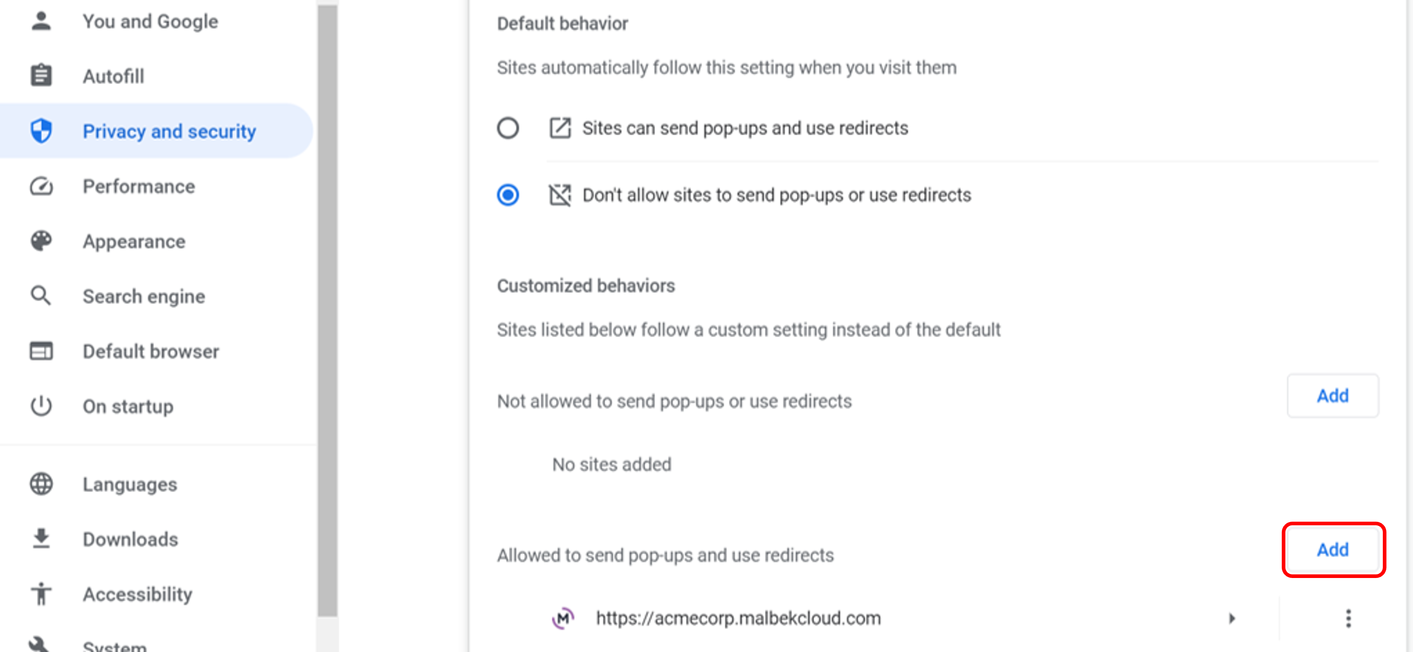Viewport: 1413px width, 652px height.
Task: Click the Languages globe icon
Action: 41,484
